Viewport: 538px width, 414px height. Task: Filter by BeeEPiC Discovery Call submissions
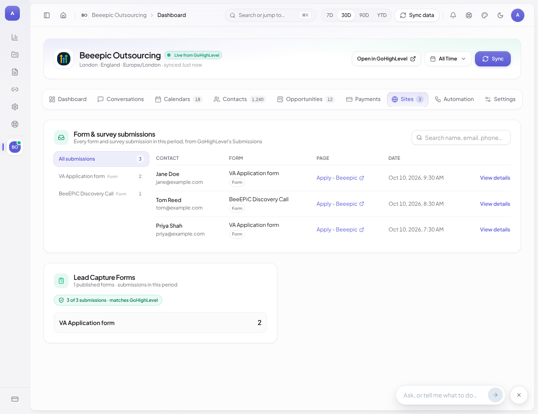point(101,194)
